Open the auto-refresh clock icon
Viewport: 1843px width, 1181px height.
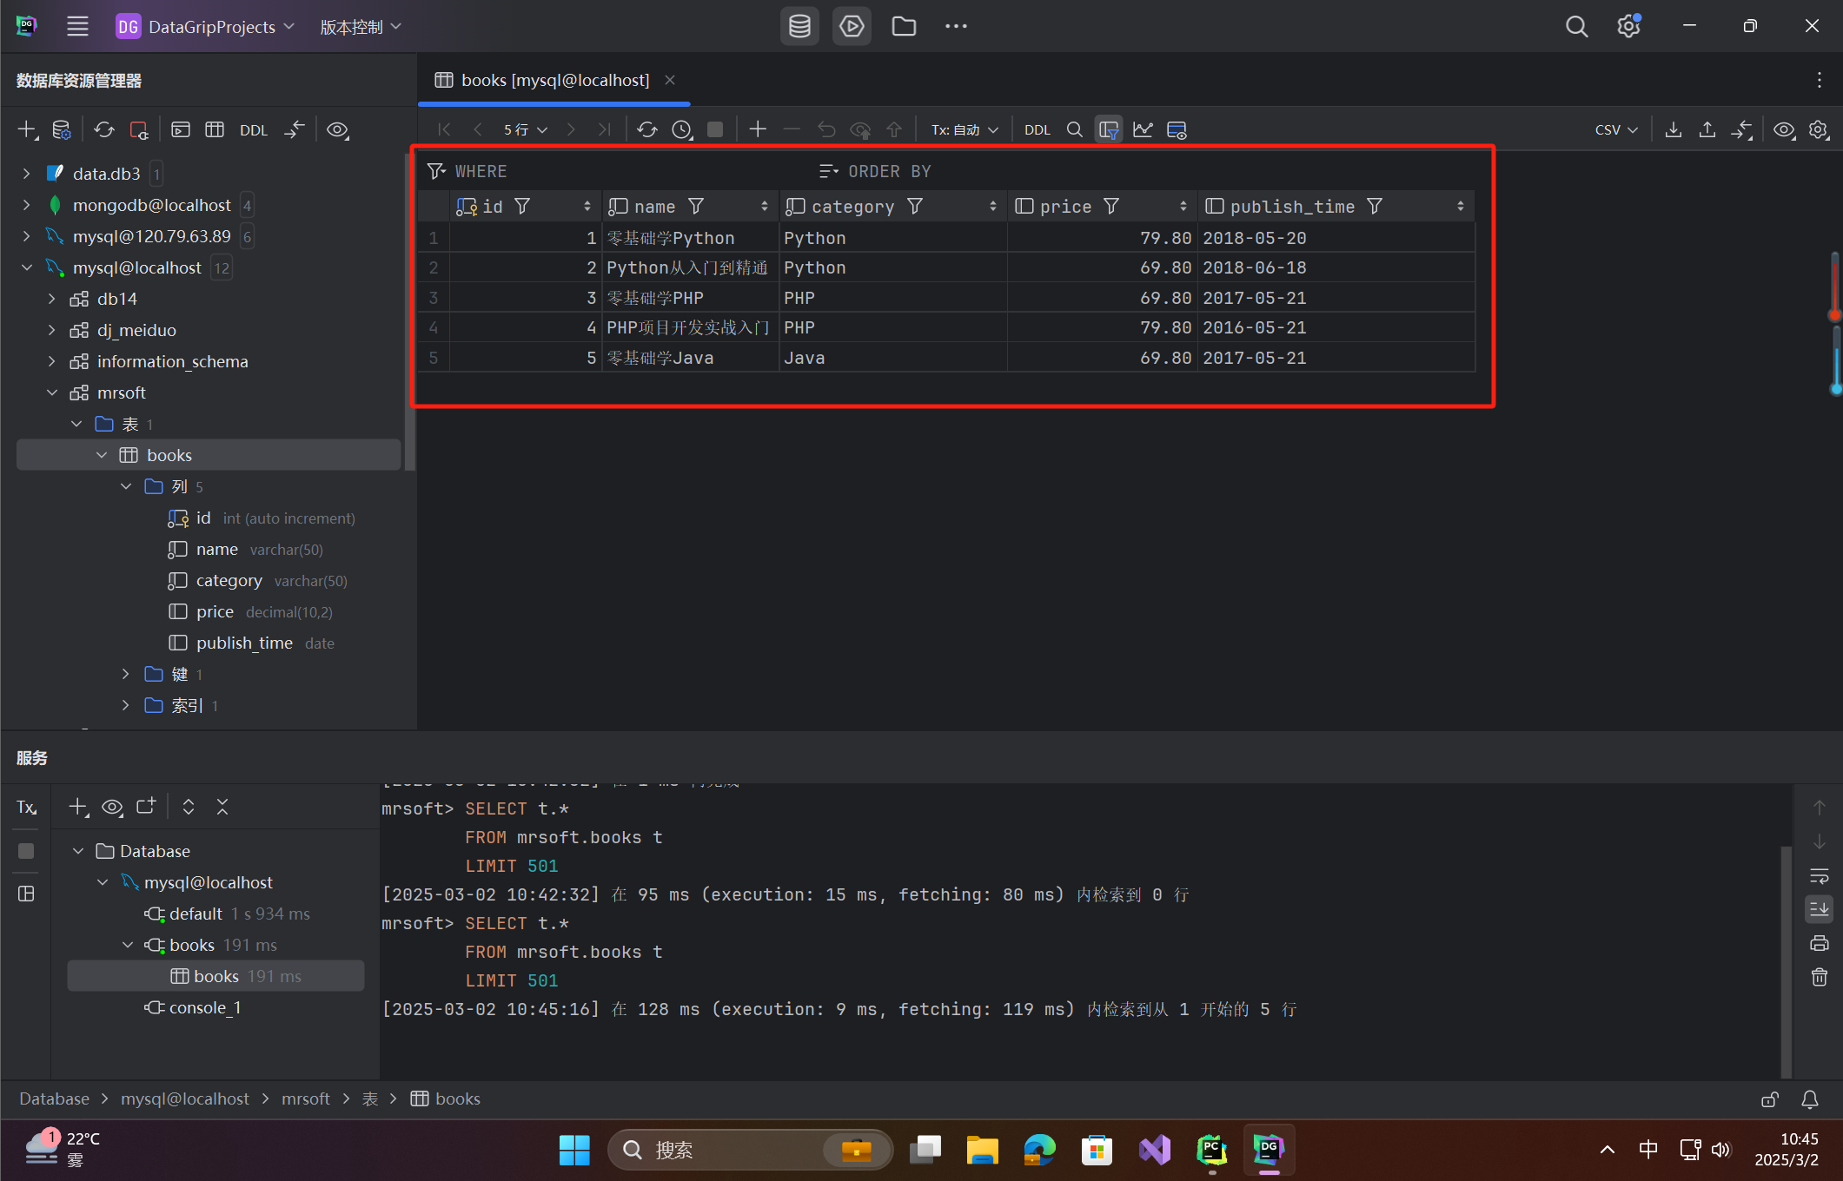(682, 129)
